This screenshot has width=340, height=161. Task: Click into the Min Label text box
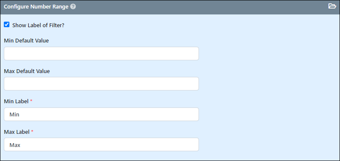pos(101,114)
